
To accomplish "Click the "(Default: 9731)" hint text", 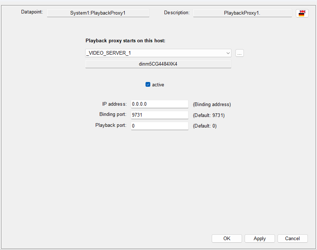I will [209, 116].
